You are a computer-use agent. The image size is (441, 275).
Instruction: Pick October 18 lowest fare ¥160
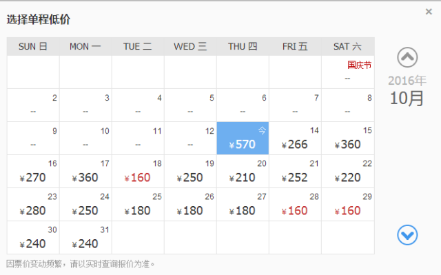(138, 171)
